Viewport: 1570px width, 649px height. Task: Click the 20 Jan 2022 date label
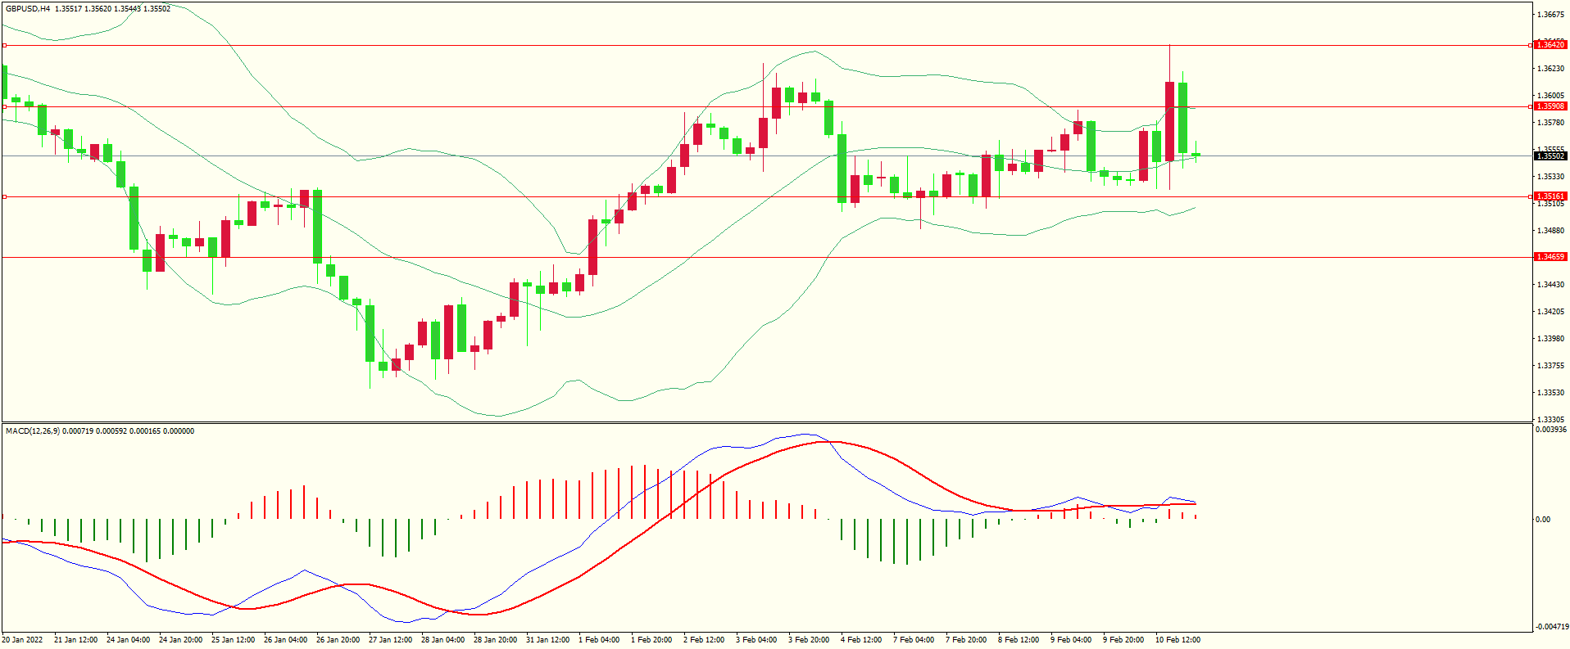(22, 640)
